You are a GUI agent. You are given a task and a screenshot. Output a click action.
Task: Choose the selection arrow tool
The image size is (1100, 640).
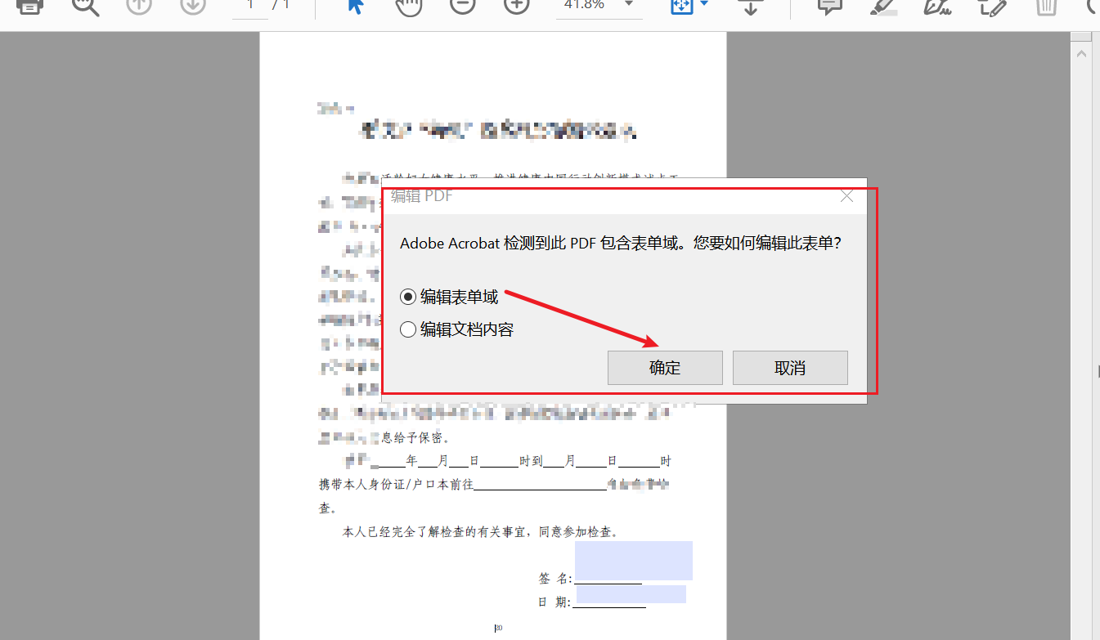click(356, 6)
